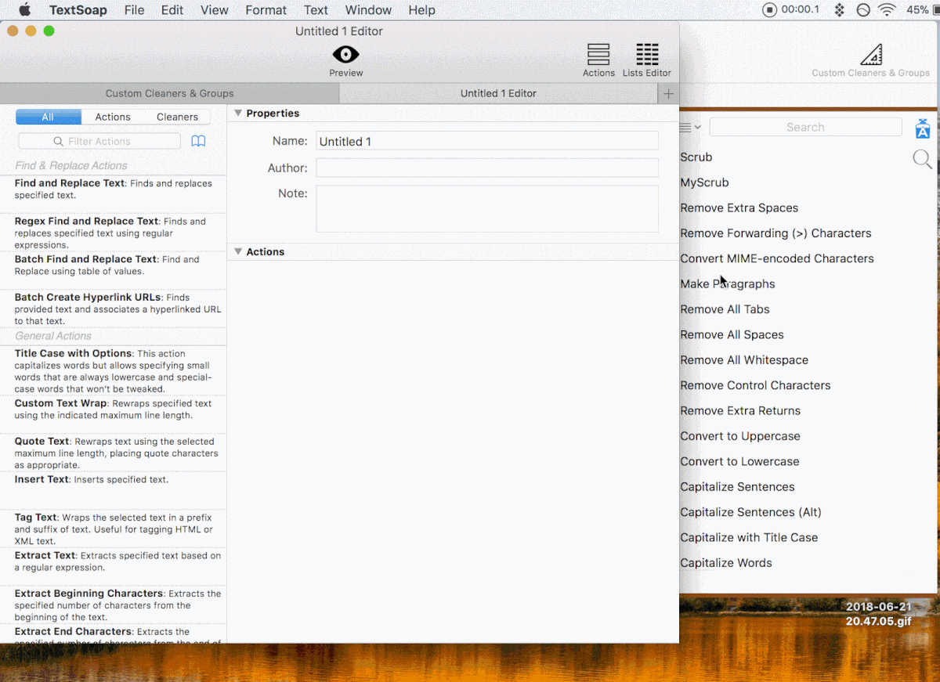The width and height of the screenshot is (940, 682).
Task: Select Regex Find and Replace Text action
Action: (x=113, y=233)
